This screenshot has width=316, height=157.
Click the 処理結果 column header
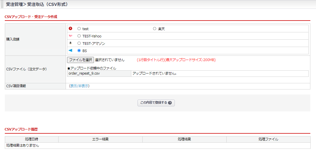pyautogui.click(x=184, y=139)
